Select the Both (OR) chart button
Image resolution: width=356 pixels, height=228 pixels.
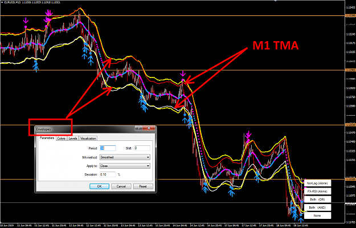(317, 199)
